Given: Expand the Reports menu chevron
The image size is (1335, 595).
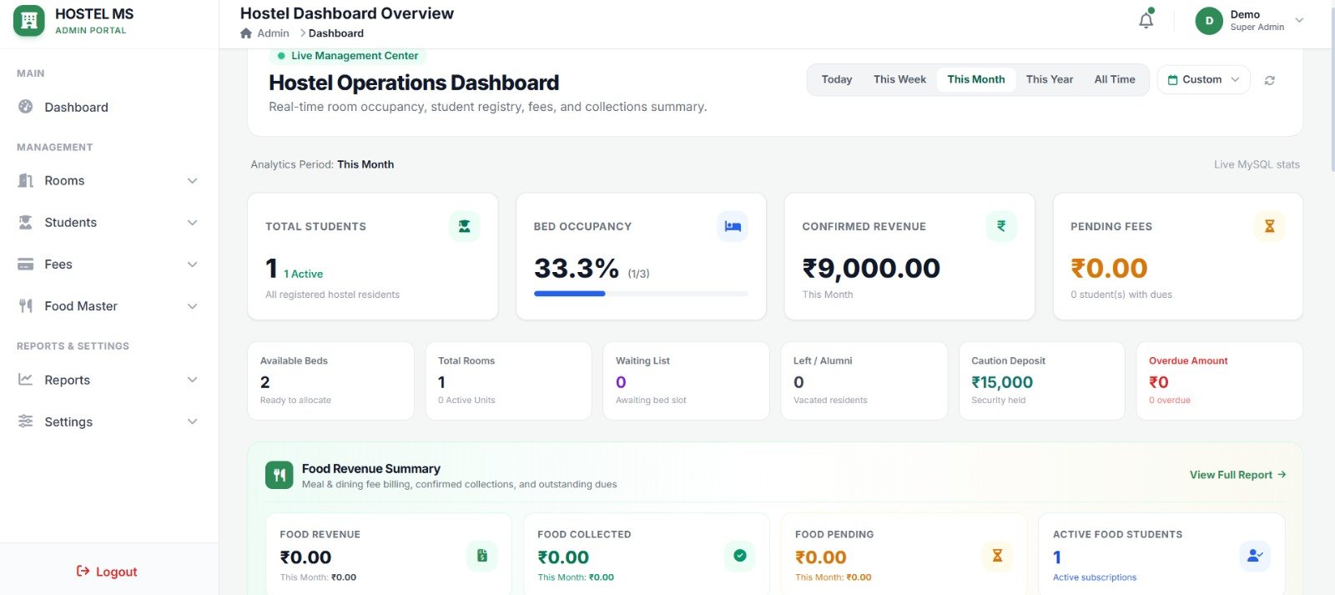Looking at the screenshot, I should point(193,380).
